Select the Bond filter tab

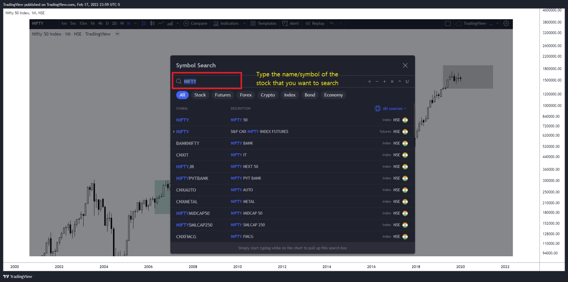[310, 95]
